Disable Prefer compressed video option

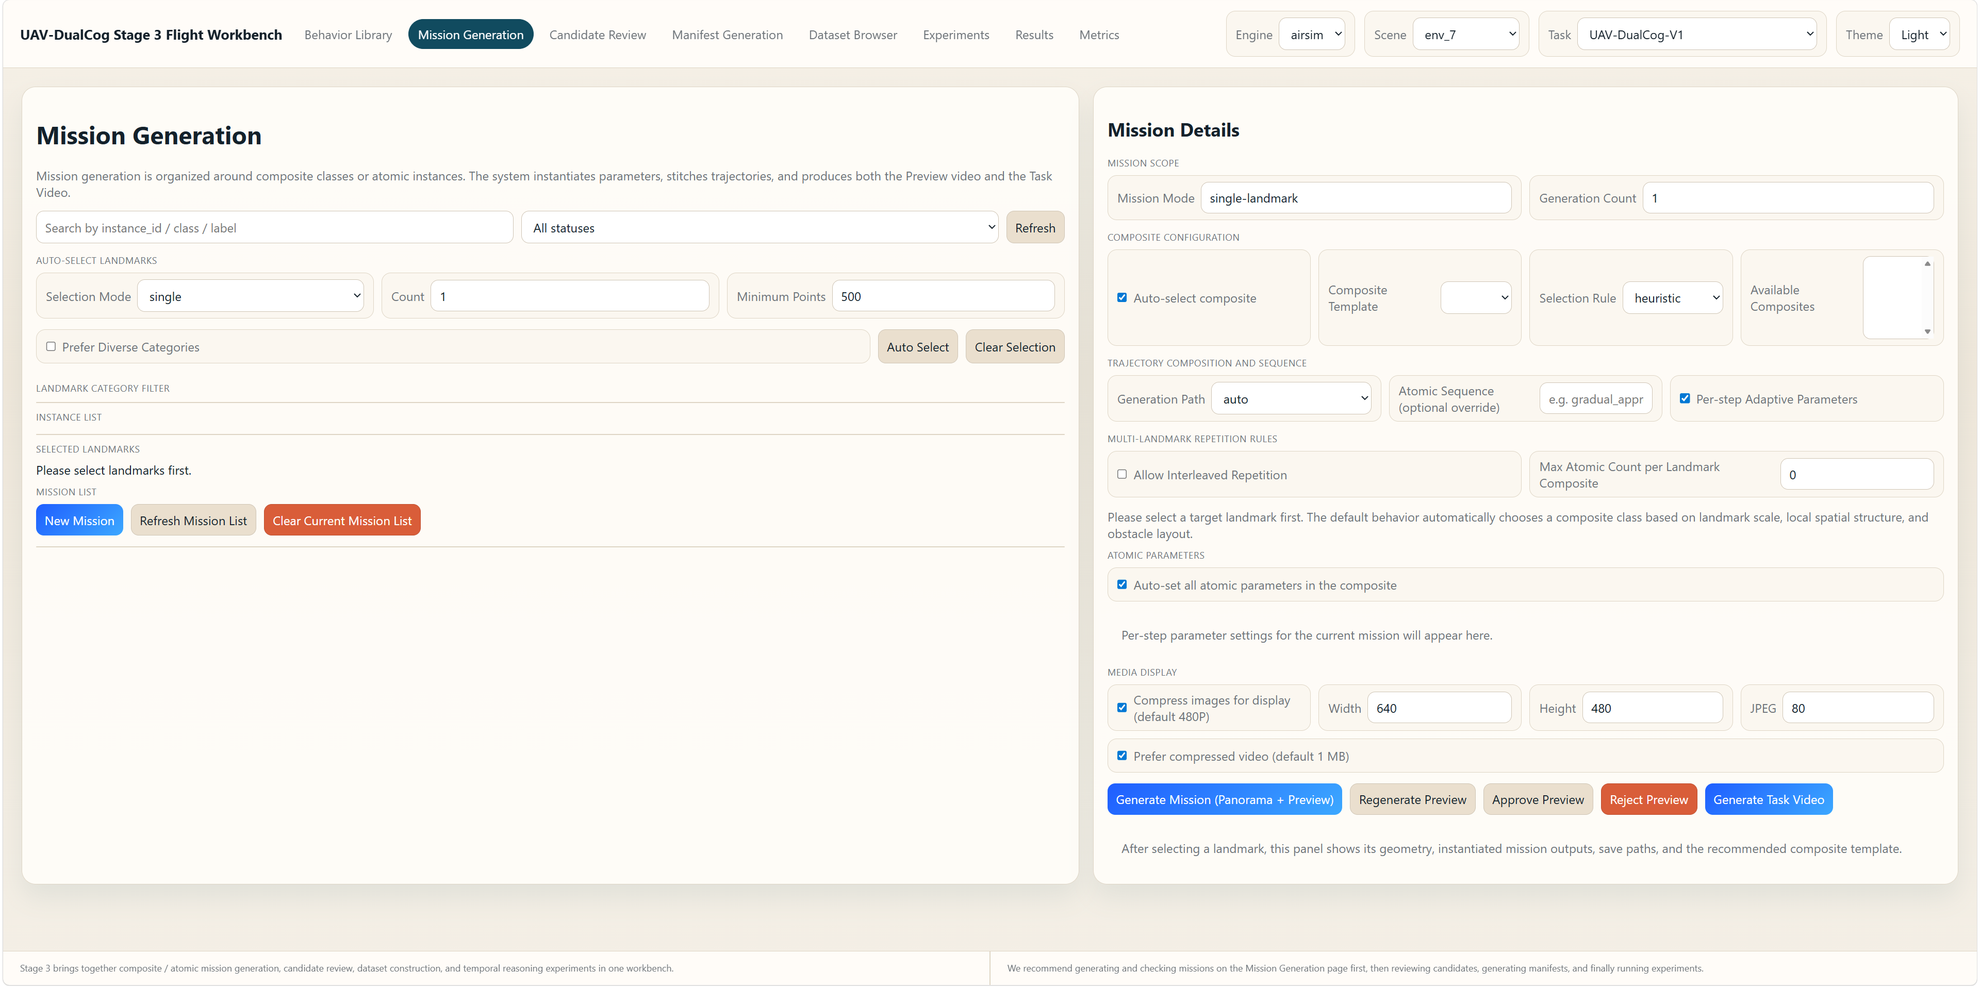click(1122, 755)
